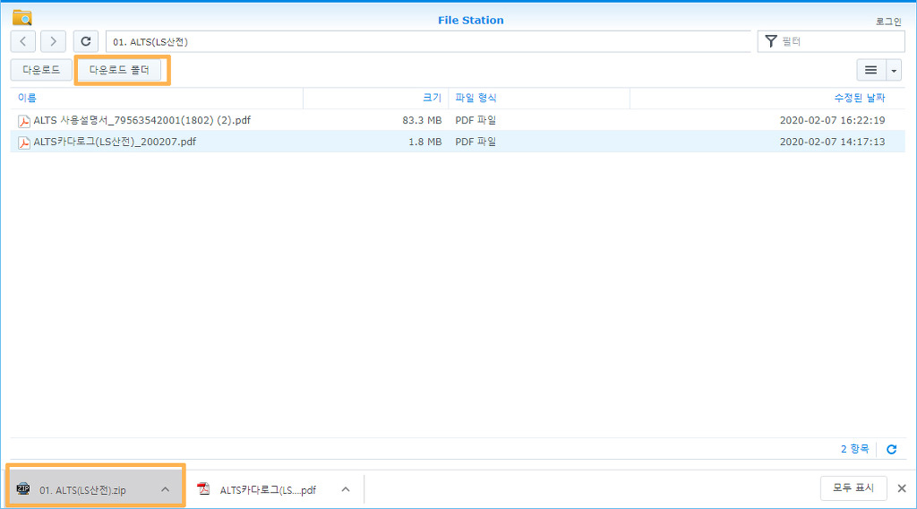Expand options chevron for 01. ALTS(LS산전).zip
Image resolution: width=917 pixels, height=509 pixels.
click(165, 489)
